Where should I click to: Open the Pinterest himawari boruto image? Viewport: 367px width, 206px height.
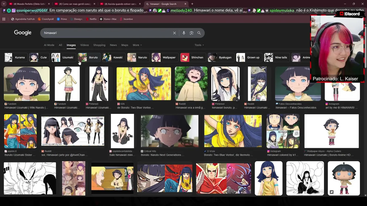click(x=225, y=84)
